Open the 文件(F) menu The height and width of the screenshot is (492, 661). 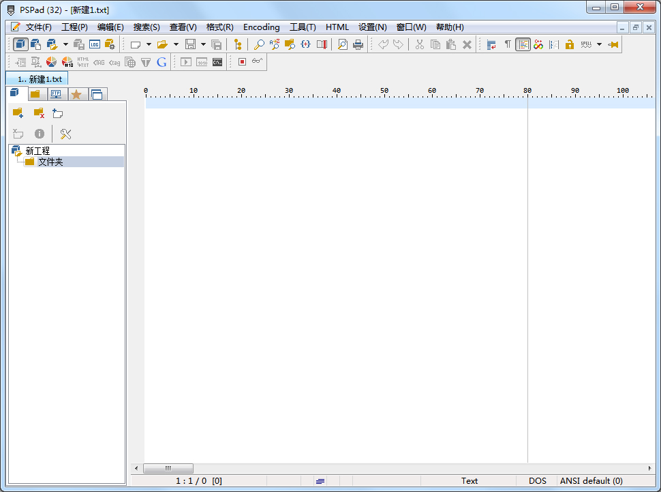[38, 27]
